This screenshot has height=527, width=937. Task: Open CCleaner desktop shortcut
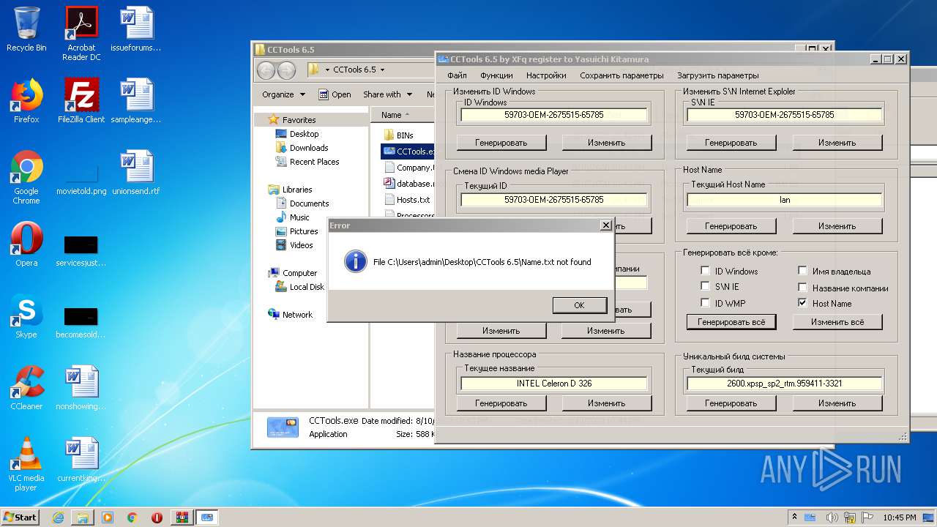pos(26,387)
